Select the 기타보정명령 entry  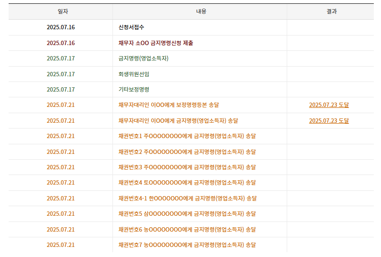(134, 90)
